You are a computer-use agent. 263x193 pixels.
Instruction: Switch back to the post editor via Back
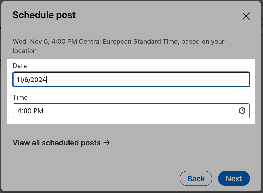click(x=196, y=178)
